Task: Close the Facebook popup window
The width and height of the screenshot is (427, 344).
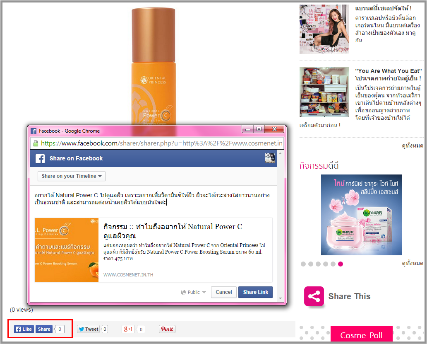Action: coord(274,129)
